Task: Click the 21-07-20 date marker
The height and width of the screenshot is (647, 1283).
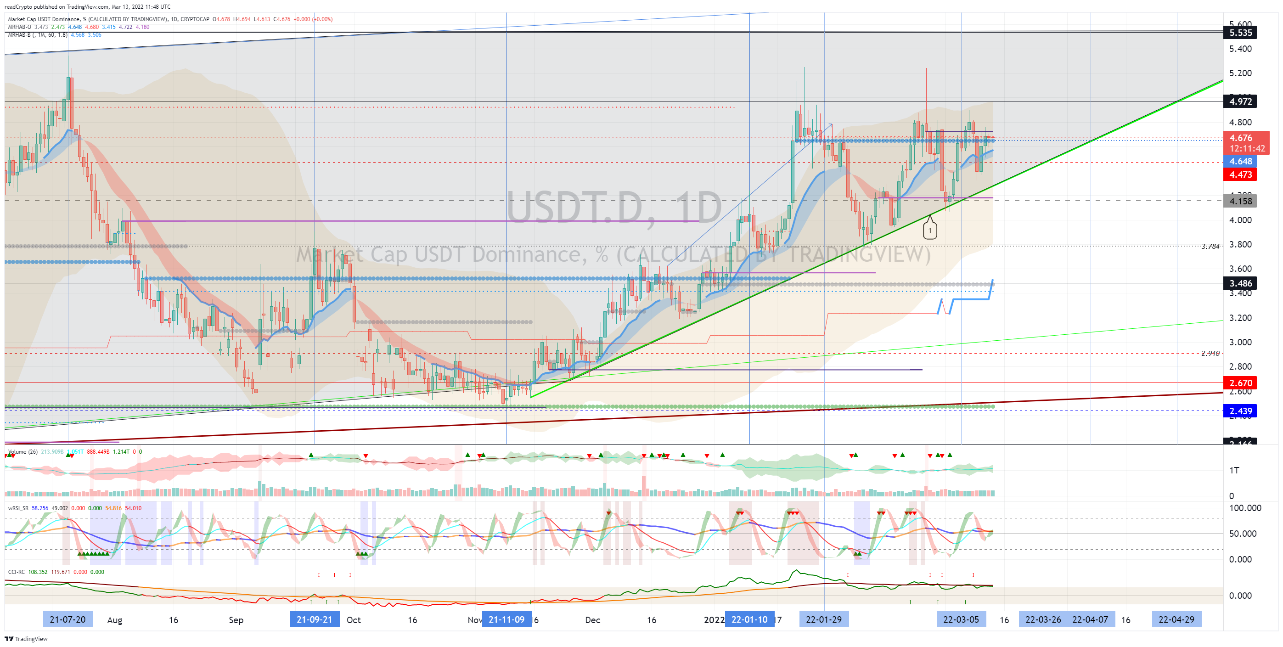Action: (x=68, y=619)
